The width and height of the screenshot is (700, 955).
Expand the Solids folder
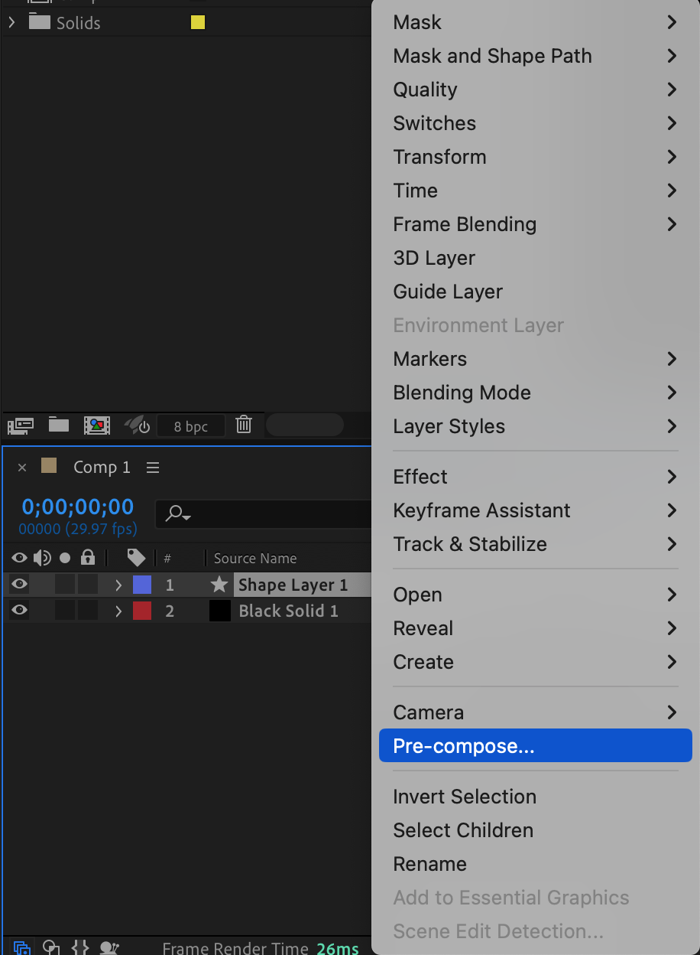pos(11,22)
